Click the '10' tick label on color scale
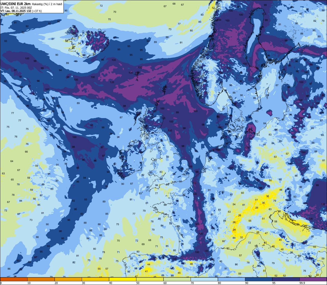Viewport: 327px width, 285px height. [29, 283]
